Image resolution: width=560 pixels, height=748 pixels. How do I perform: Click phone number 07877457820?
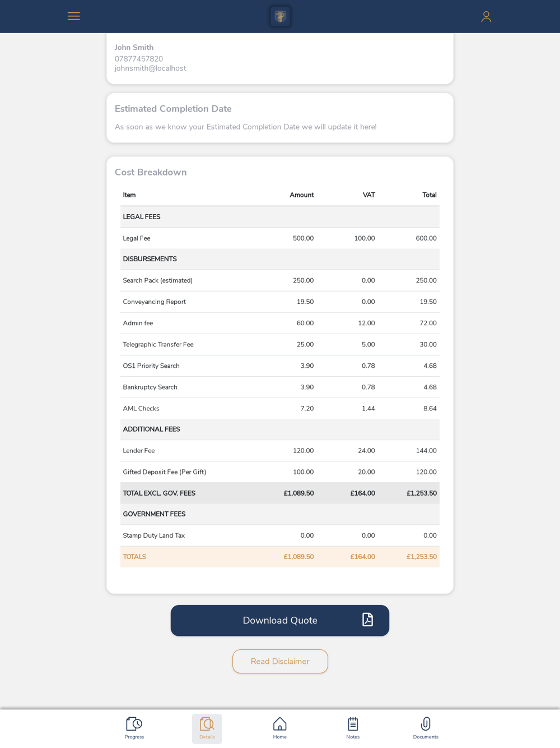pos(139,59)
